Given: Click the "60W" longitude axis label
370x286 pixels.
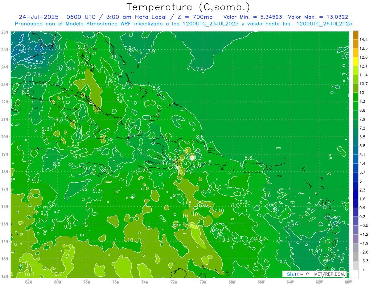Looking at the screenshot, I should [348, 282].
